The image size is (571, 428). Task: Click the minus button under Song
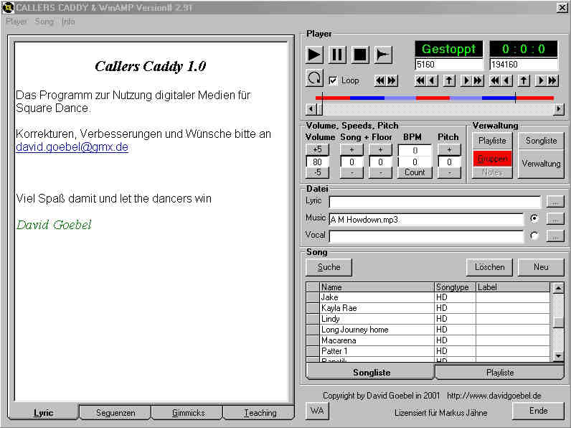(x=351, y=172)
